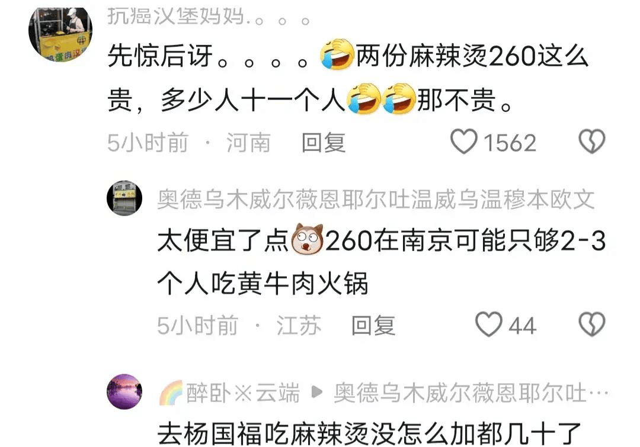Open the purple sunset avatar of 醉卧※云端

124,391
